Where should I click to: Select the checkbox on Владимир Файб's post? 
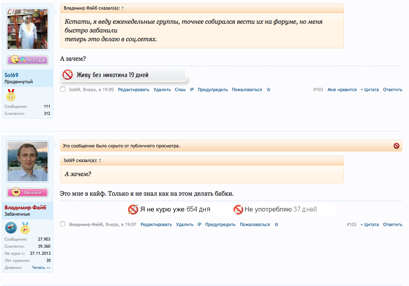[x=63, y=224]
